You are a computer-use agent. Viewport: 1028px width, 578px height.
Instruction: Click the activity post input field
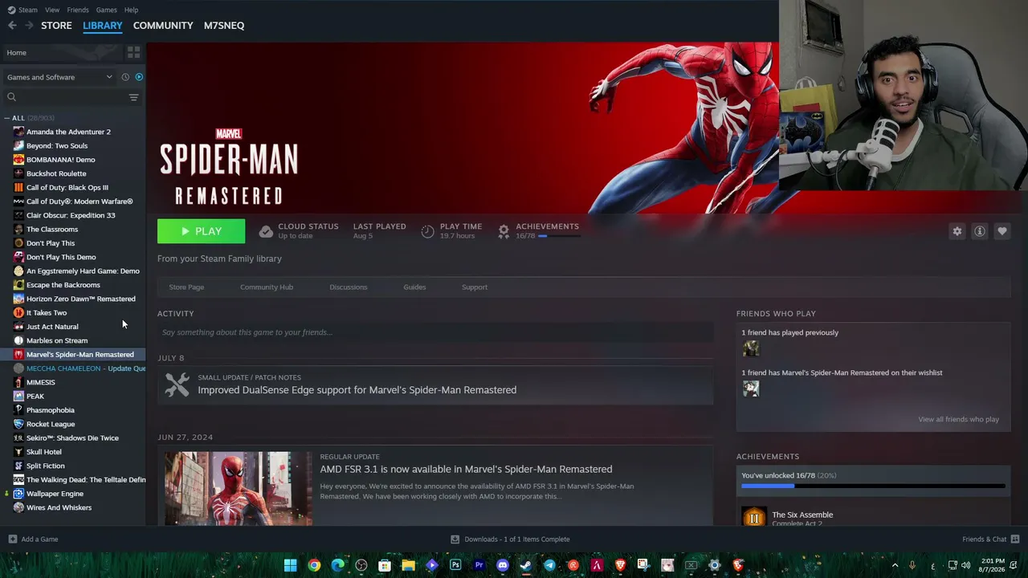(x=435, y=332)
